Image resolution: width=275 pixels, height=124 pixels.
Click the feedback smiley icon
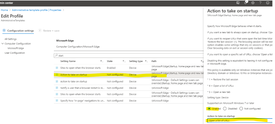268,3
